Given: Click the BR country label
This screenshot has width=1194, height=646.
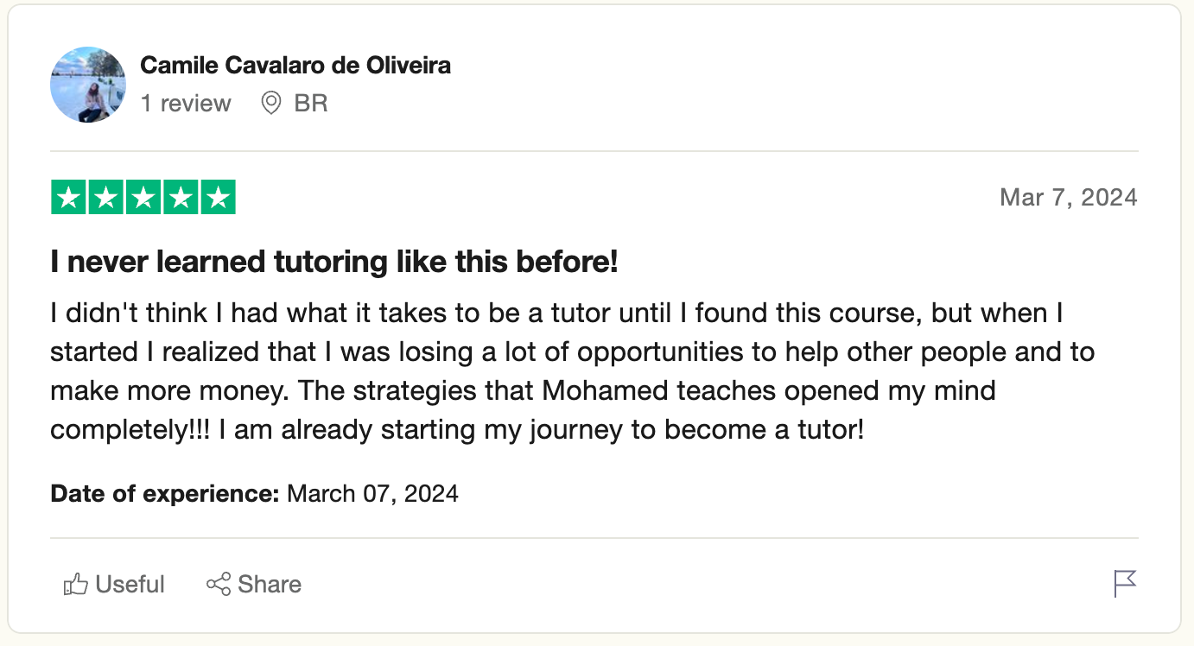Looking at the screenshot, I should [x=311, y=104].
